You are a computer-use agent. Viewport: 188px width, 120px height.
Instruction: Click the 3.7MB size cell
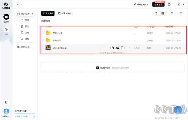click(x=137, y=48)
